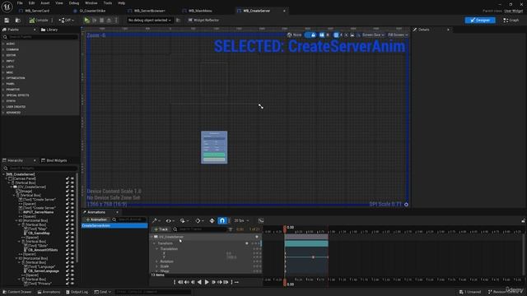Click the None localization globe icon
The width and height of the screenshot is (527, 296).
(x=289, y=35)
